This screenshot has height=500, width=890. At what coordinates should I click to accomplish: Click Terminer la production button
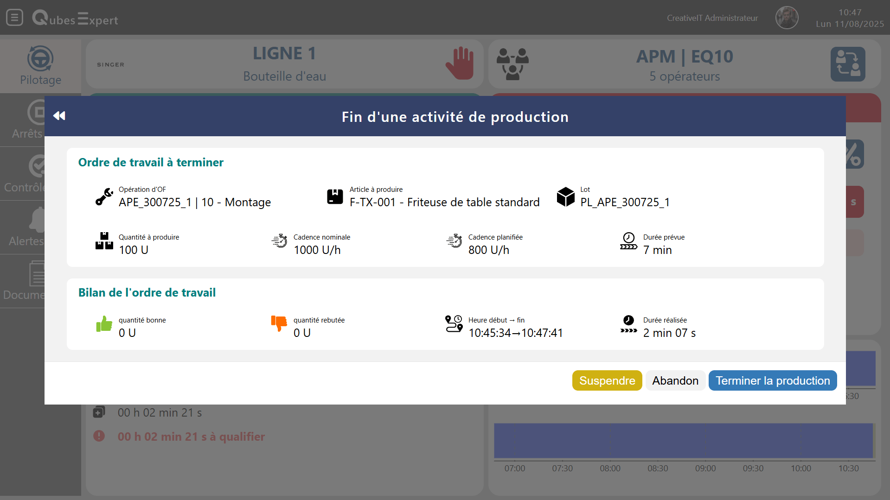pos(772,380)
